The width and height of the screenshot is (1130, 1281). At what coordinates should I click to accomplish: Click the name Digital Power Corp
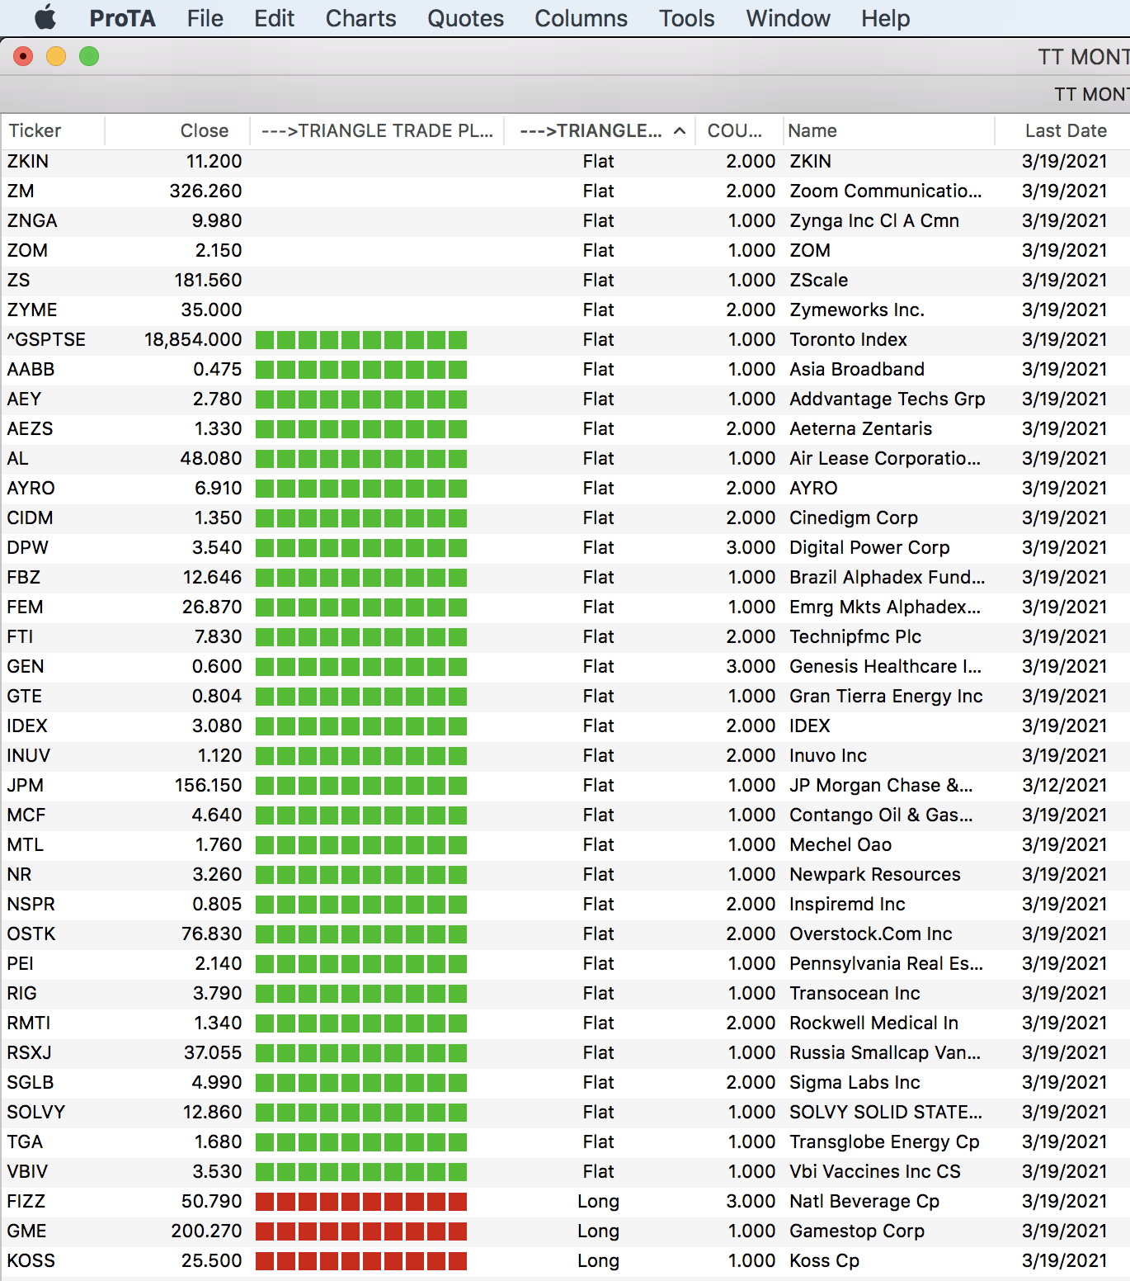point(869,548)
